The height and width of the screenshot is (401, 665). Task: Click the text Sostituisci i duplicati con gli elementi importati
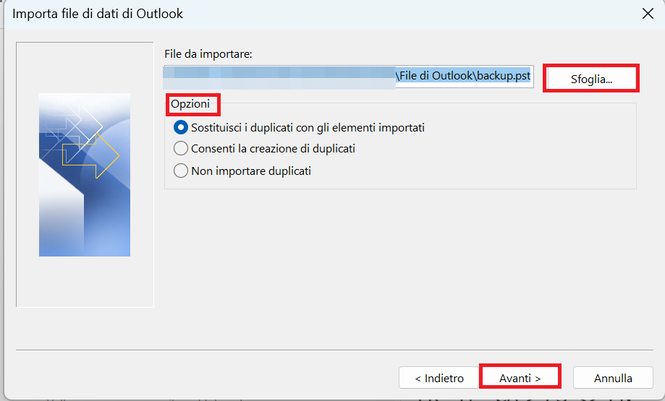(x=308, y=127)
